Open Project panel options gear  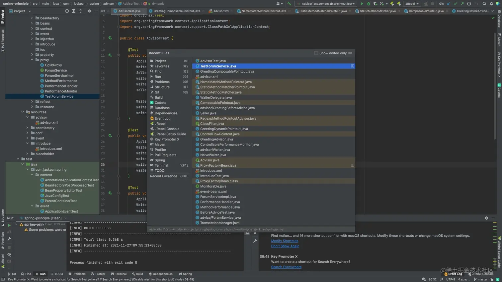coord(89,11)
